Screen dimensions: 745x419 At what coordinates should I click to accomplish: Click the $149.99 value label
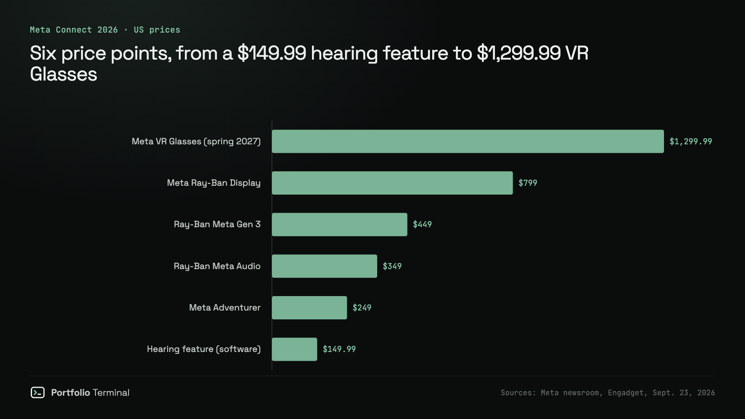click(x=339, y=349)
